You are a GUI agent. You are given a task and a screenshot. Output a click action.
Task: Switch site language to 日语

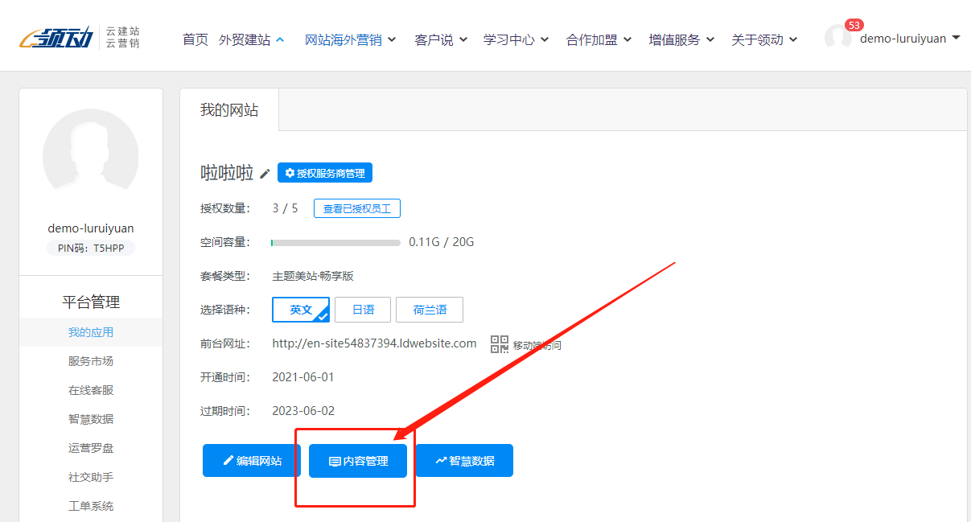click(362, 310)
